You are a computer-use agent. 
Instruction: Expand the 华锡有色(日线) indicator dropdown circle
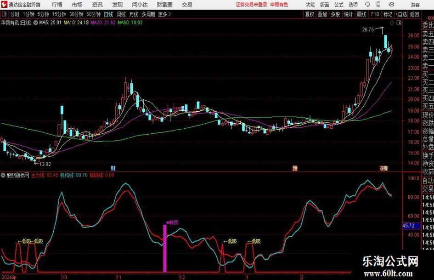click(x=35, y=23)
